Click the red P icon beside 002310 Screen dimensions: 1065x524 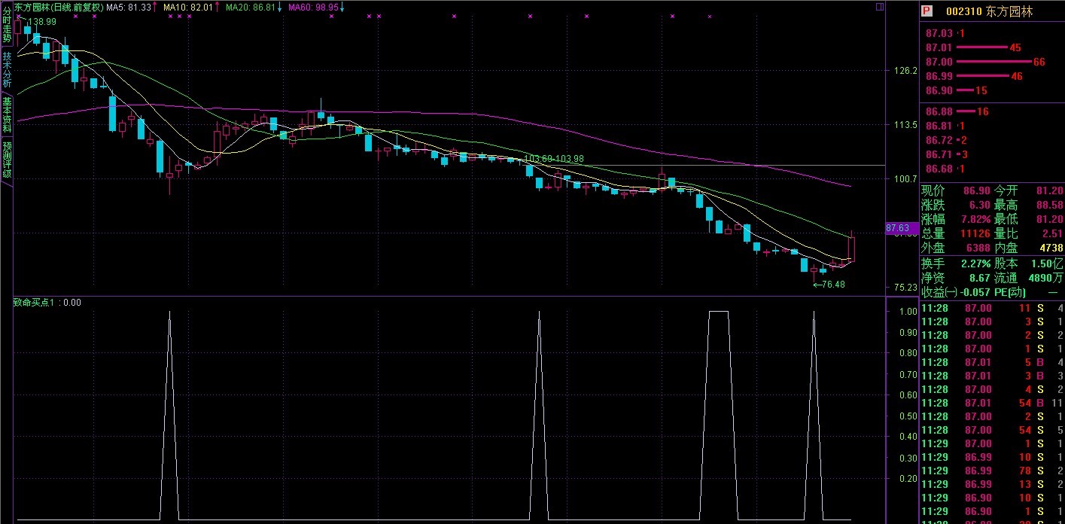(x=927, y=11)
